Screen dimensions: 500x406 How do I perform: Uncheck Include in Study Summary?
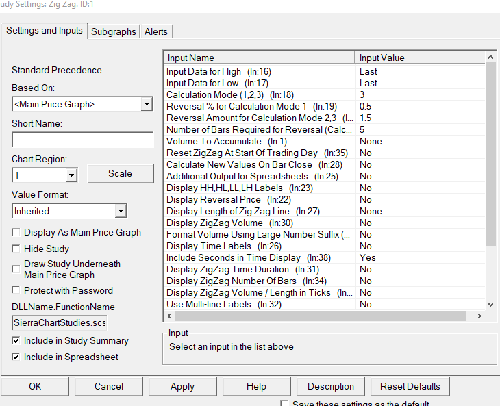pos(16,340)
